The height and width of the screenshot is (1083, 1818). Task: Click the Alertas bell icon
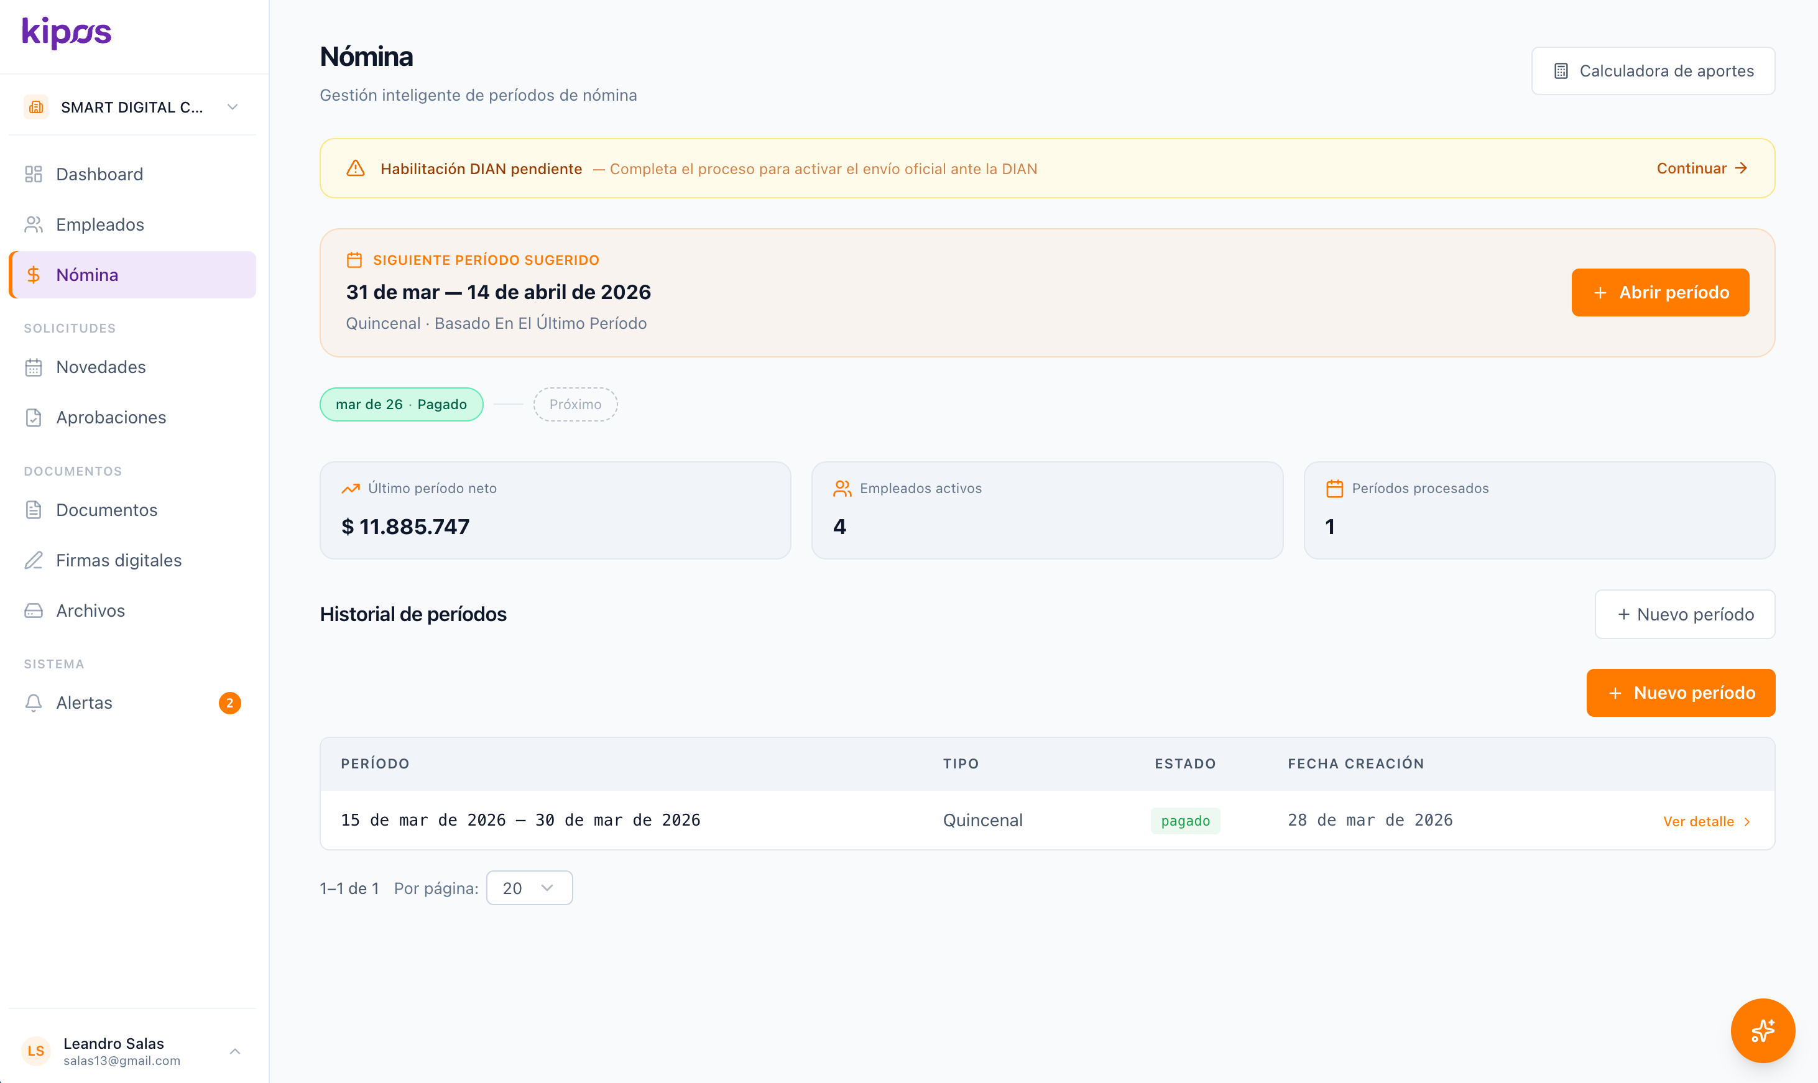click(34, 703)
